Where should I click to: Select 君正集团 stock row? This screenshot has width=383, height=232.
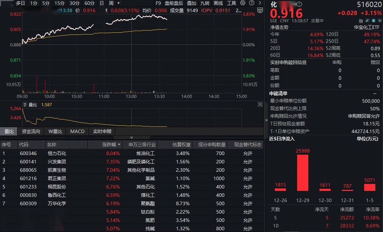[132, 178]
